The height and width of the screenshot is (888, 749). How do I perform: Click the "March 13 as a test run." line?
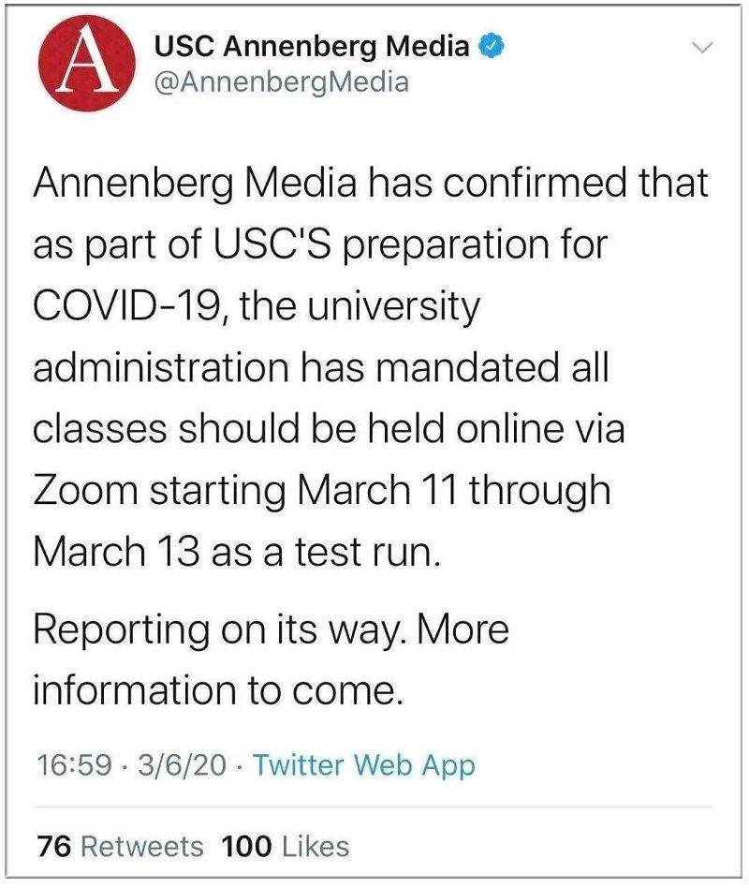click(237, 551)
